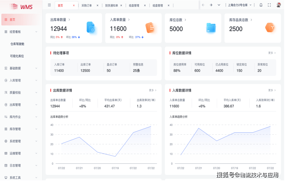The width and height of the screenshot is (285, 181).
Task: Click the fullscreen icon in the top bar
Action: 269,5
